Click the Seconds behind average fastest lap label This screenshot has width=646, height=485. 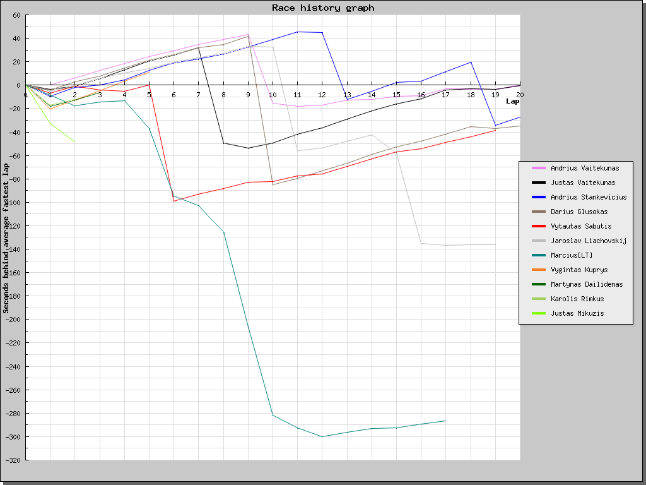click(x=6, y=239)
